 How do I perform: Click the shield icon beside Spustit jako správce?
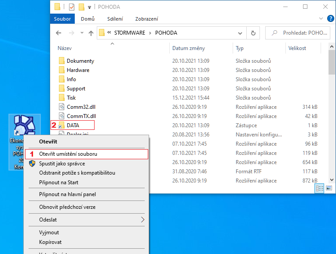32,164
